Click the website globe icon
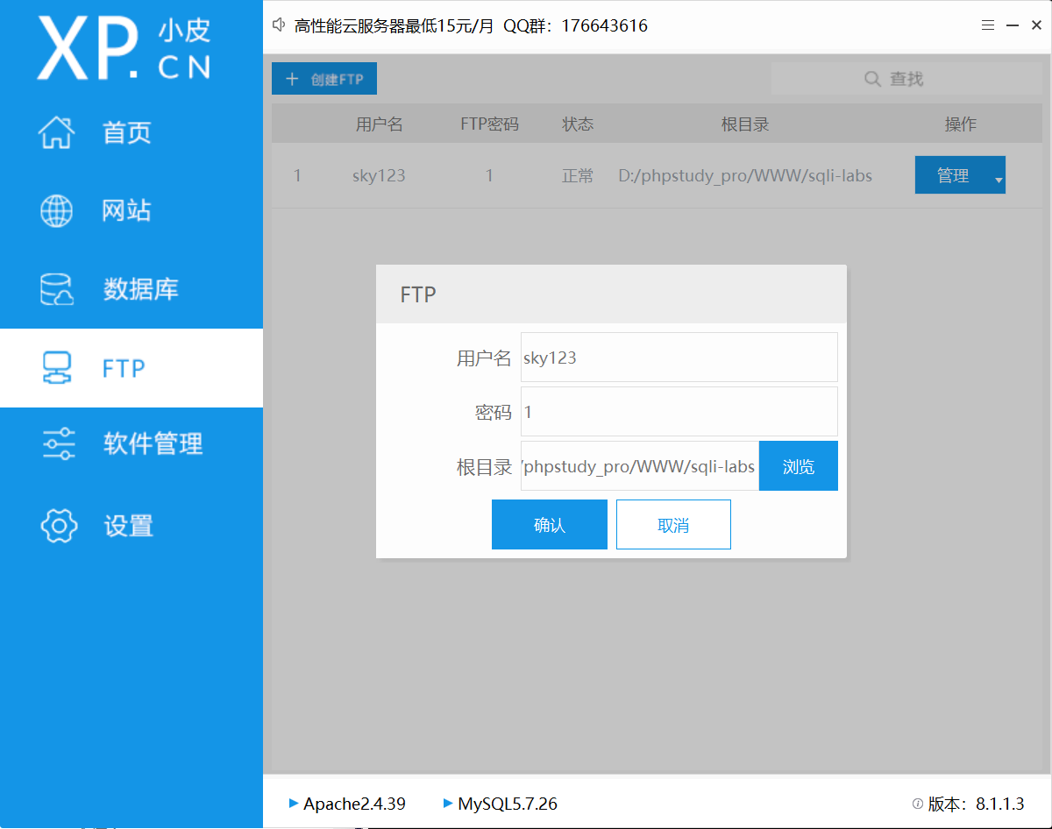The height and width of the screenshot is (829, 1052). coord(57,211)
